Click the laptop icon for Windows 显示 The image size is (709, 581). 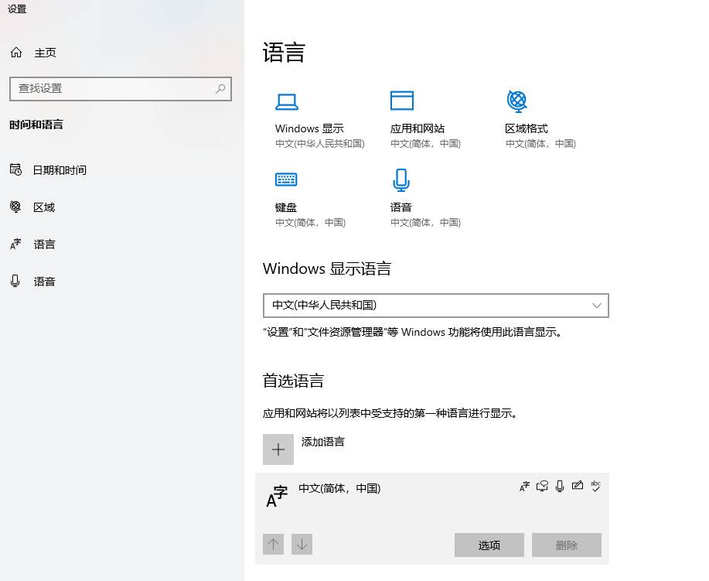click(x=287, y=102)
